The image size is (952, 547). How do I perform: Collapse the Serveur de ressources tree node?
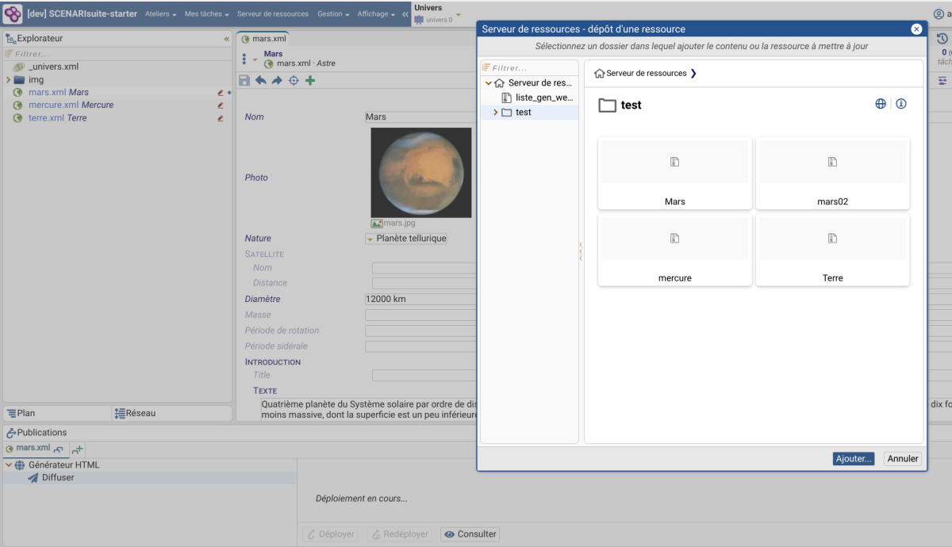tap(488, 83)
